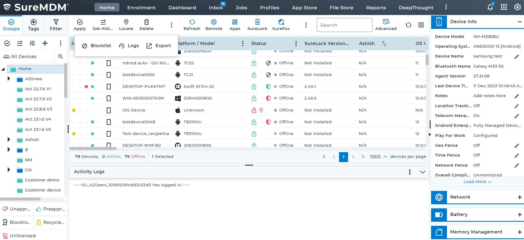Image resolution: width=524 pixels, height=240 pixels.
Task: Collapse the Home group tree
Action: pyautogui.click(x=3, y=69)
